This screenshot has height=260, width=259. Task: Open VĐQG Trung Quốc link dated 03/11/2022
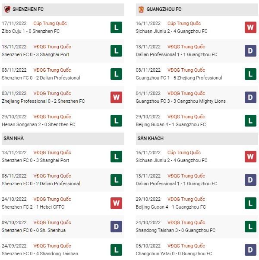(52, 93)
